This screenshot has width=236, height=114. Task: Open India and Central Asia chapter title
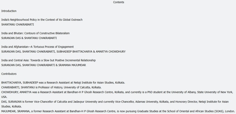[48, 60]
